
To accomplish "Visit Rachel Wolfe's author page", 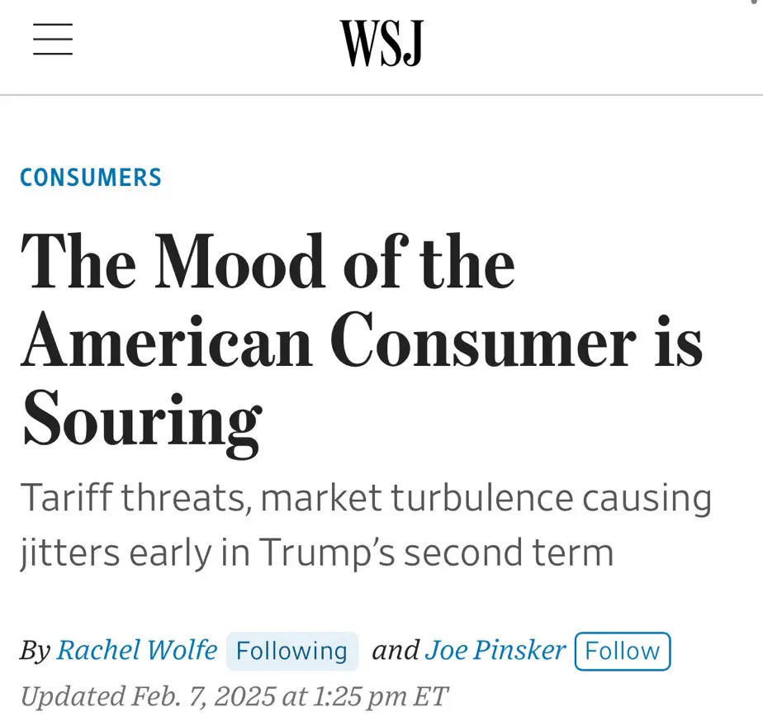I will tap(136, 651).
